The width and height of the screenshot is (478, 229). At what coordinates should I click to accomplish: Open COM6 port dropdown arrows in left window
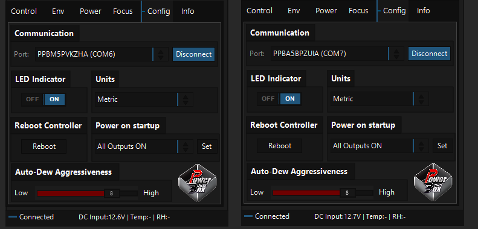pos(161,54)
